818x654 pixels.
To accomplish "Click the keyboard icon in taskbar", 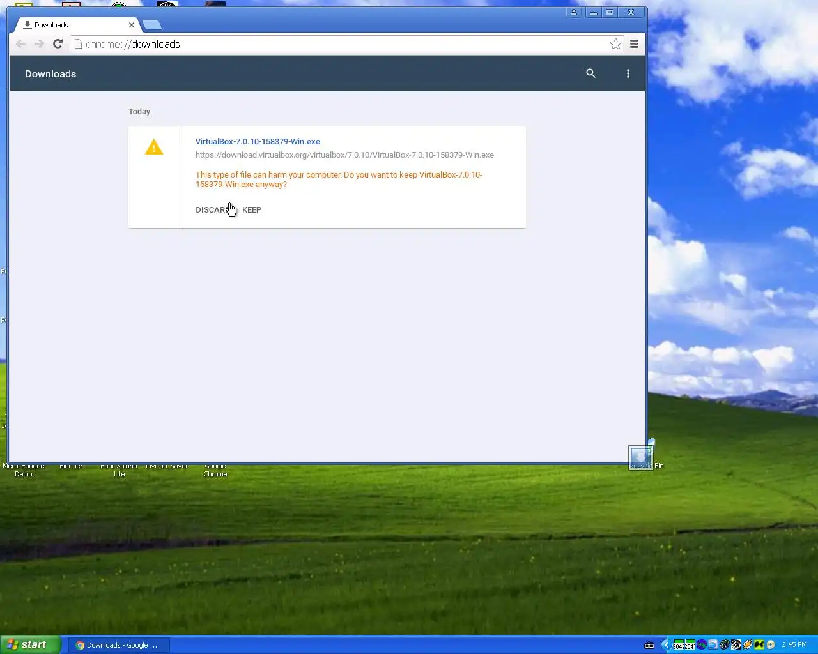I will (x=649, y=645).
